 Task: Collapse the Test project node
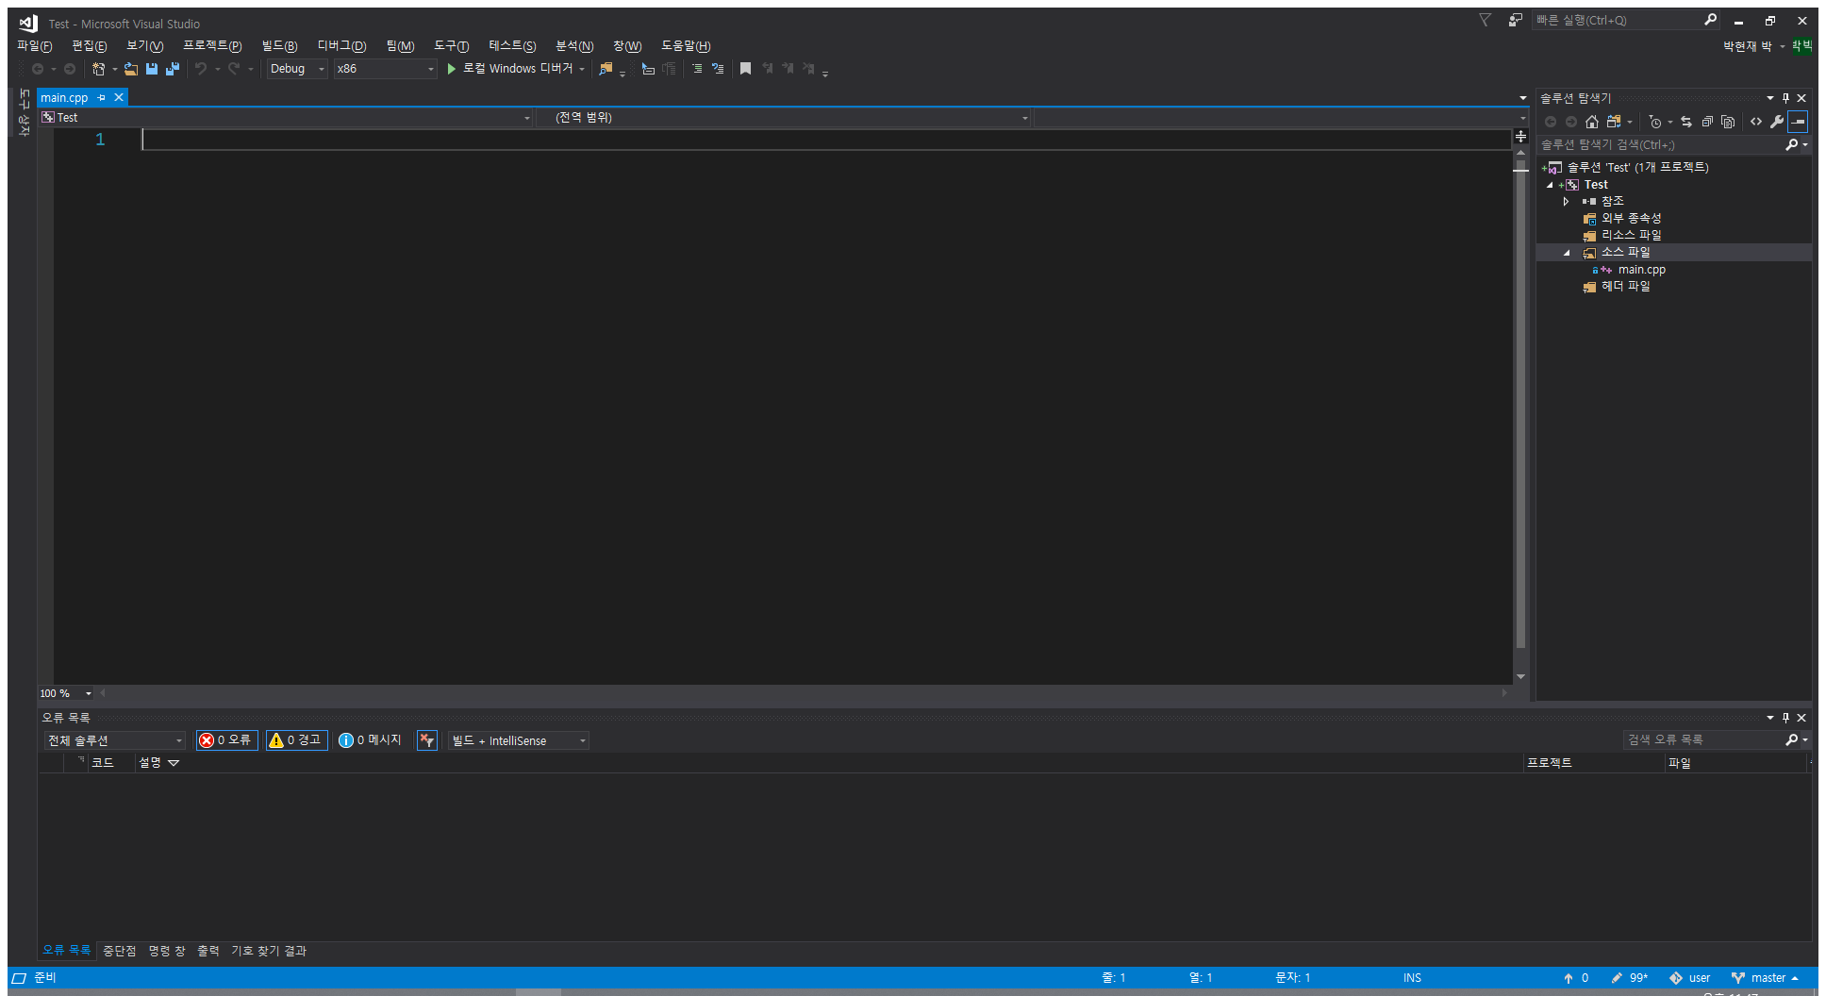[x=1550, y=185]
